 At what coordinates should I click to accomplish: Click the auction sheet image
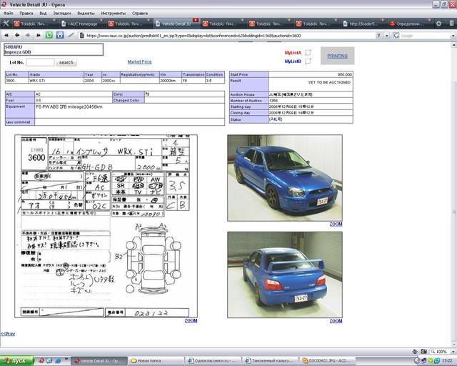(x=106, y=226)
